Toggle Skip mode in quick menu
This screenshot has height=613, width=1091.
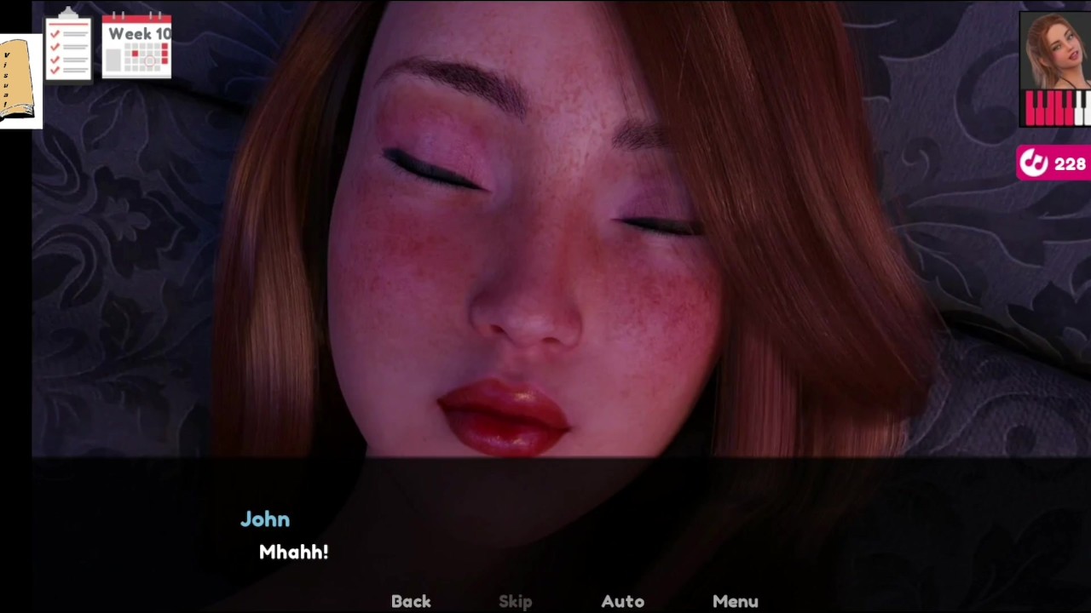point(515,601)
